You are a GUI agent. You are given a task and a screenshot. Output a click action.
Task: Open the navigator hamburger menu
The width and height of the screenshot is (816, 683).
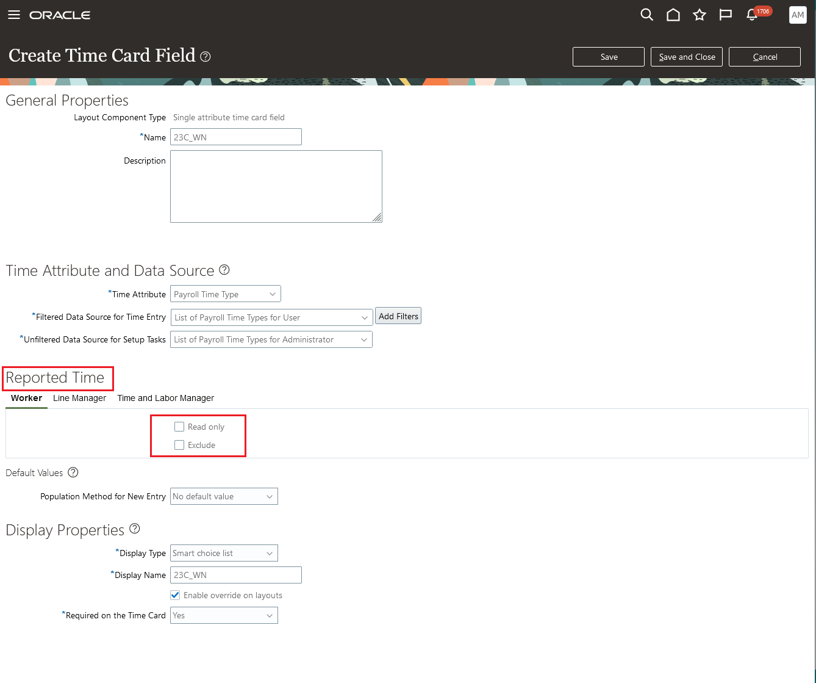(x=13, y=15)
